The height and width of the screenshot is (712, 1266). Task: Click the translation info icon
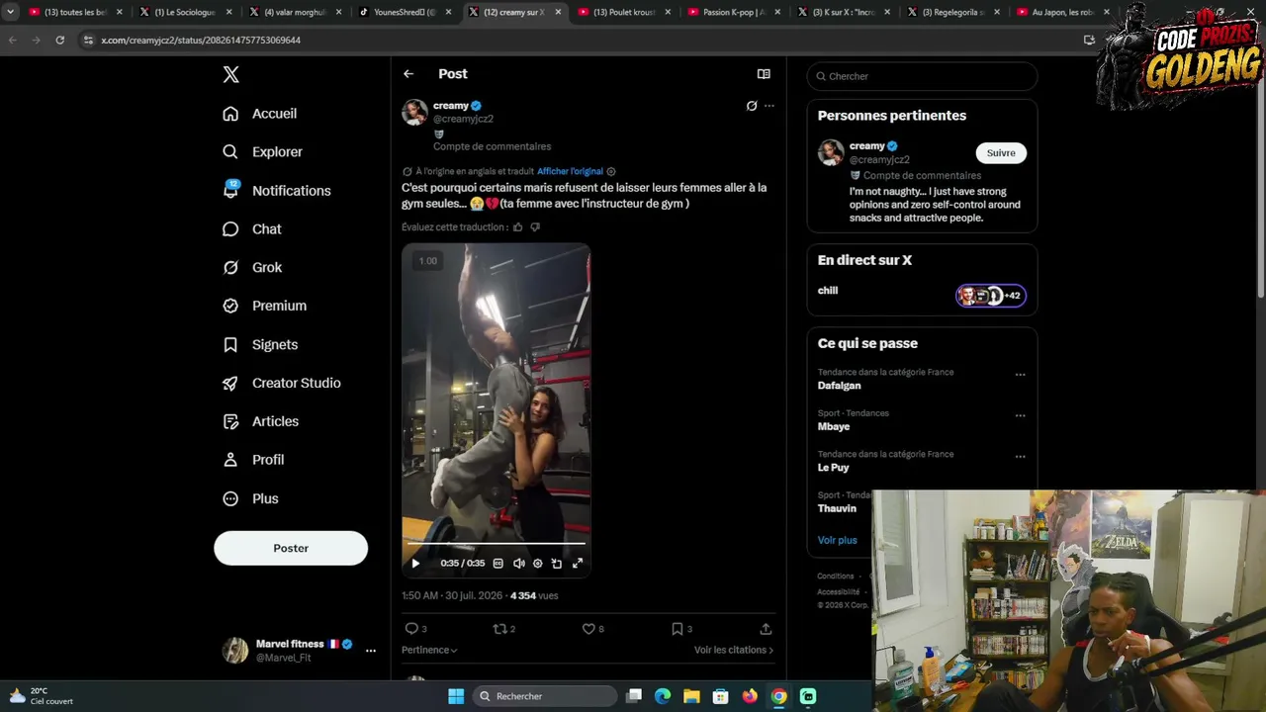pos(610,171)
